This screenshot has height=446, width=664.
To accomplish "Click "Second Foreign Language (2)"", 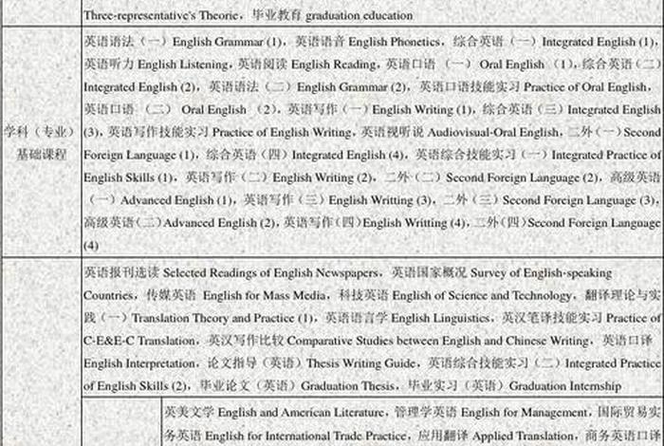I will pos(522,177).
